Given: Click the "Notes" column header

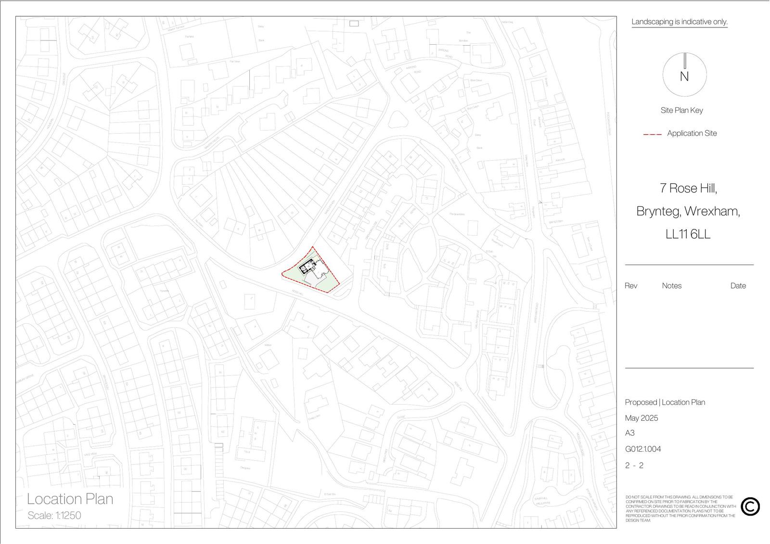Looking at the screenshot, I should [671, 286].
